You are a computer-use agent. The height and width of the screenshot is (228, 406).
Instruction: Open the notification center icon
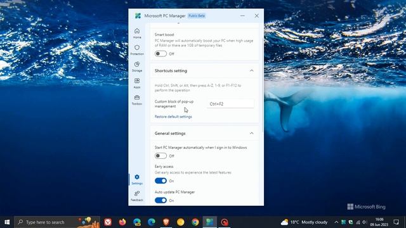pos(396,222)
